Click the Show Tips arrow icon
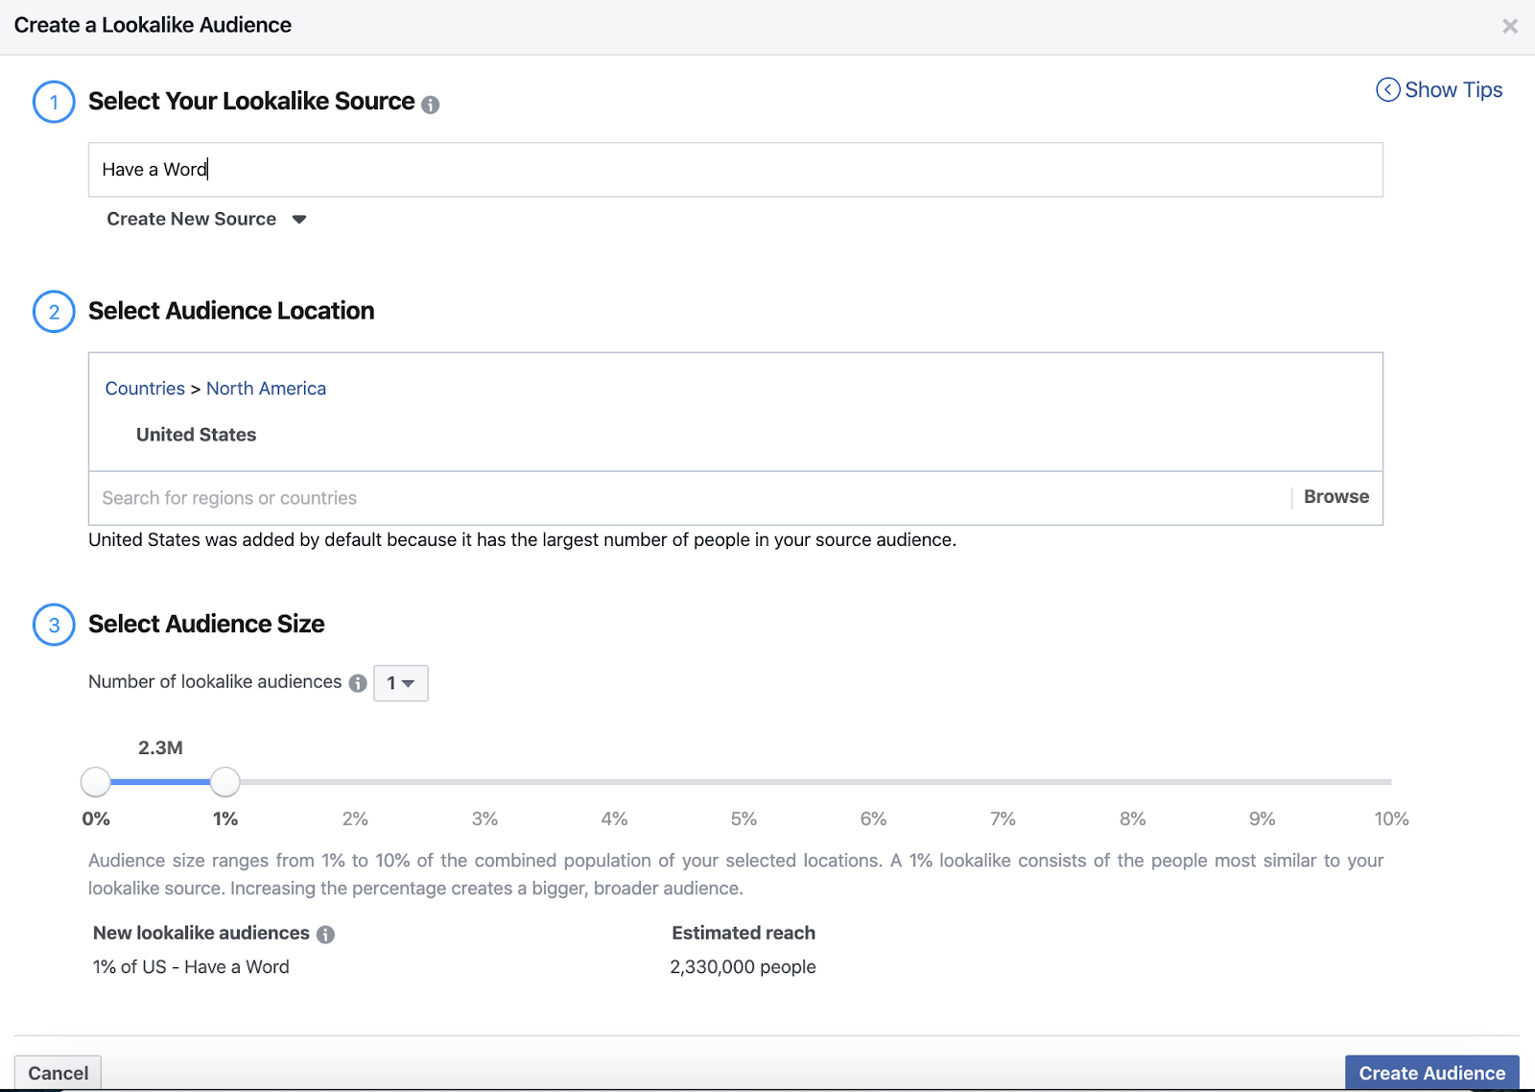 pos(1387,90)
